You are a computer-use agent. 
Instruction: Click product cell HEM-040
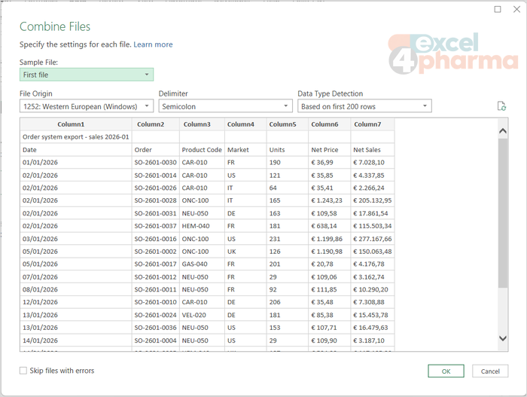click(x=202, y=226)
